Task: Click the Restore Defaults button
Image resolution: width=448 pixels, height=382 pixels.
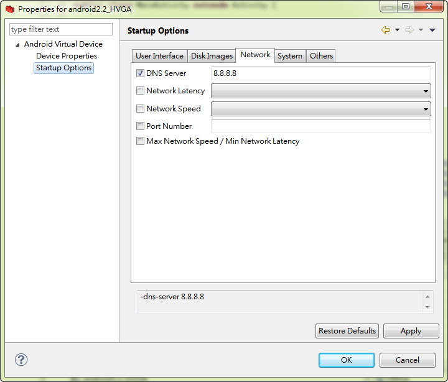Action: [x=347, y=331]
